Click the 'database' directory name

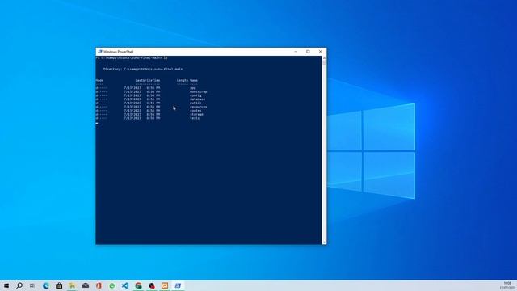pos(197,99)
